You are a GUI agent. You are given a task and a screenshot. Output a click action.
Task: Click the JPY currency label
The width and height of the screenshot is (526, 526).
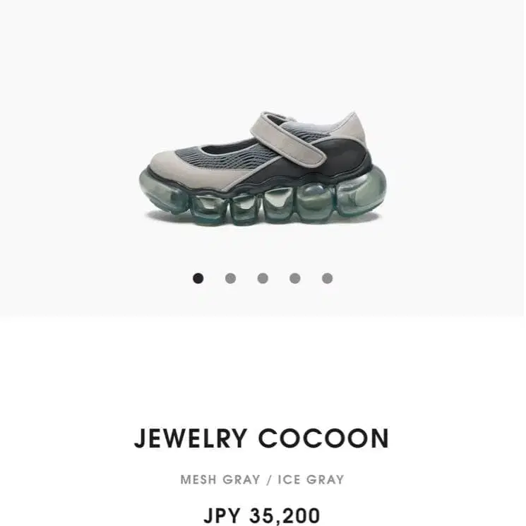tap(222, 515)
